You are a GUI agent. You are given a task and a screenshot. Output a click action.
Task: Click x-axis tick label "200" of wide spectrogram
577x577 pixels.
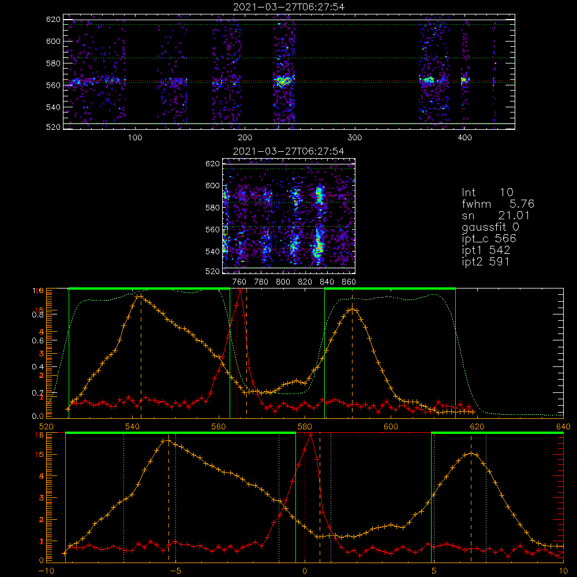pyautogui.click(x=245, y=138)
